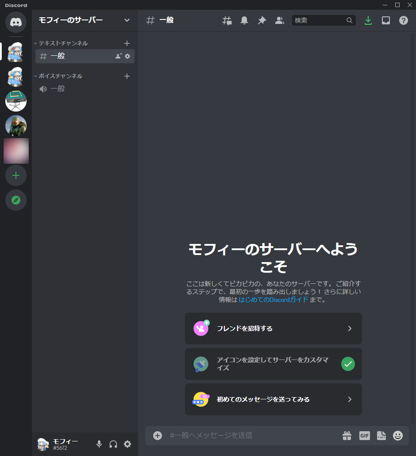Click the モフィー user avatar at bottom

[43, 444]
